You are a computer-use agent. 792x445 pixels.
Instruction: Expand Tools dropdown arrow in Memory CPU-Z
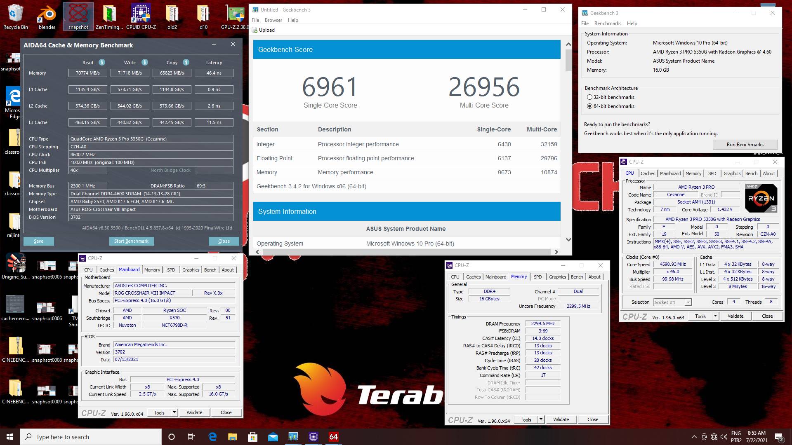[541, 419]
